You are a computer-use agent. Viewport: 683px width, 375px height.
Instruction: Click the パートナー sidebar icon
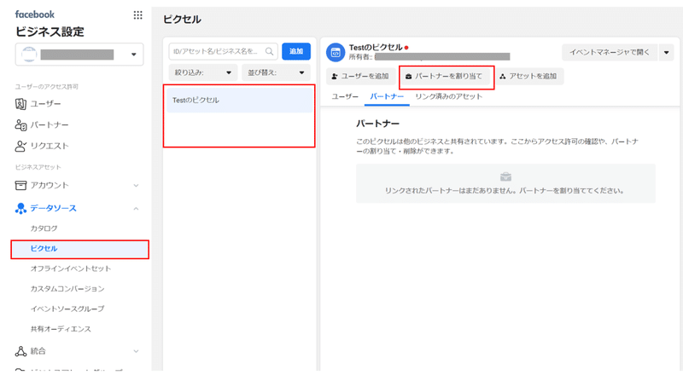(x=20, y=124)
